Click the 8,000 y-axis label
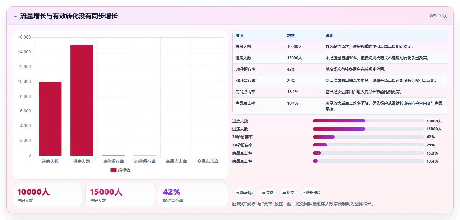The width and height of the screenshot is (460, 220). (25, 96)
